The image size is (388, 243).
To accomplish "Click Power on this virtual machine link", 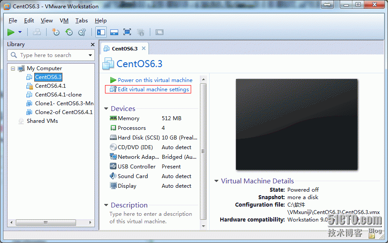I will (x=155, y=80).
